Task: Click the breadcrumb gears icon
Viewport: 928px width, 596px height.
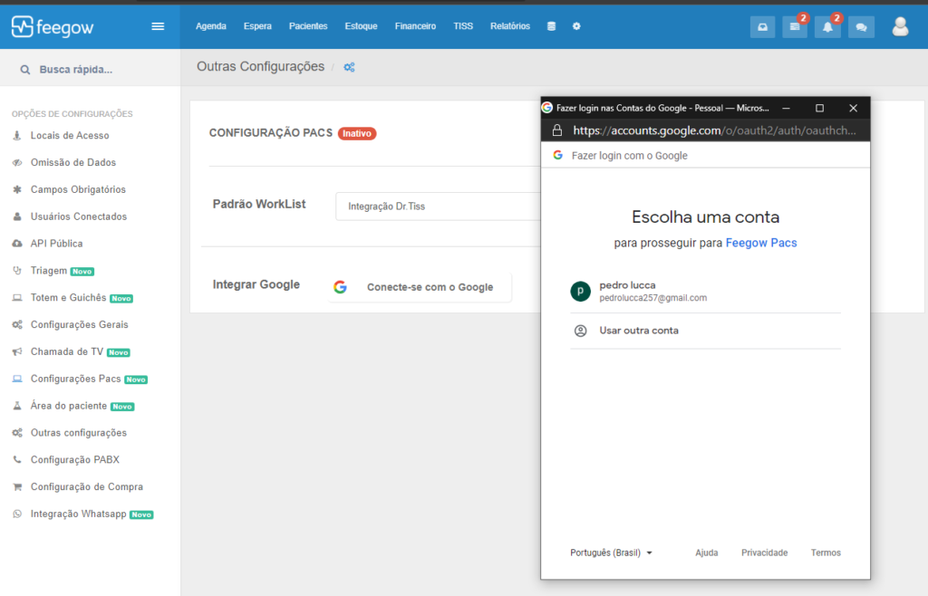Action: (349, 67)
